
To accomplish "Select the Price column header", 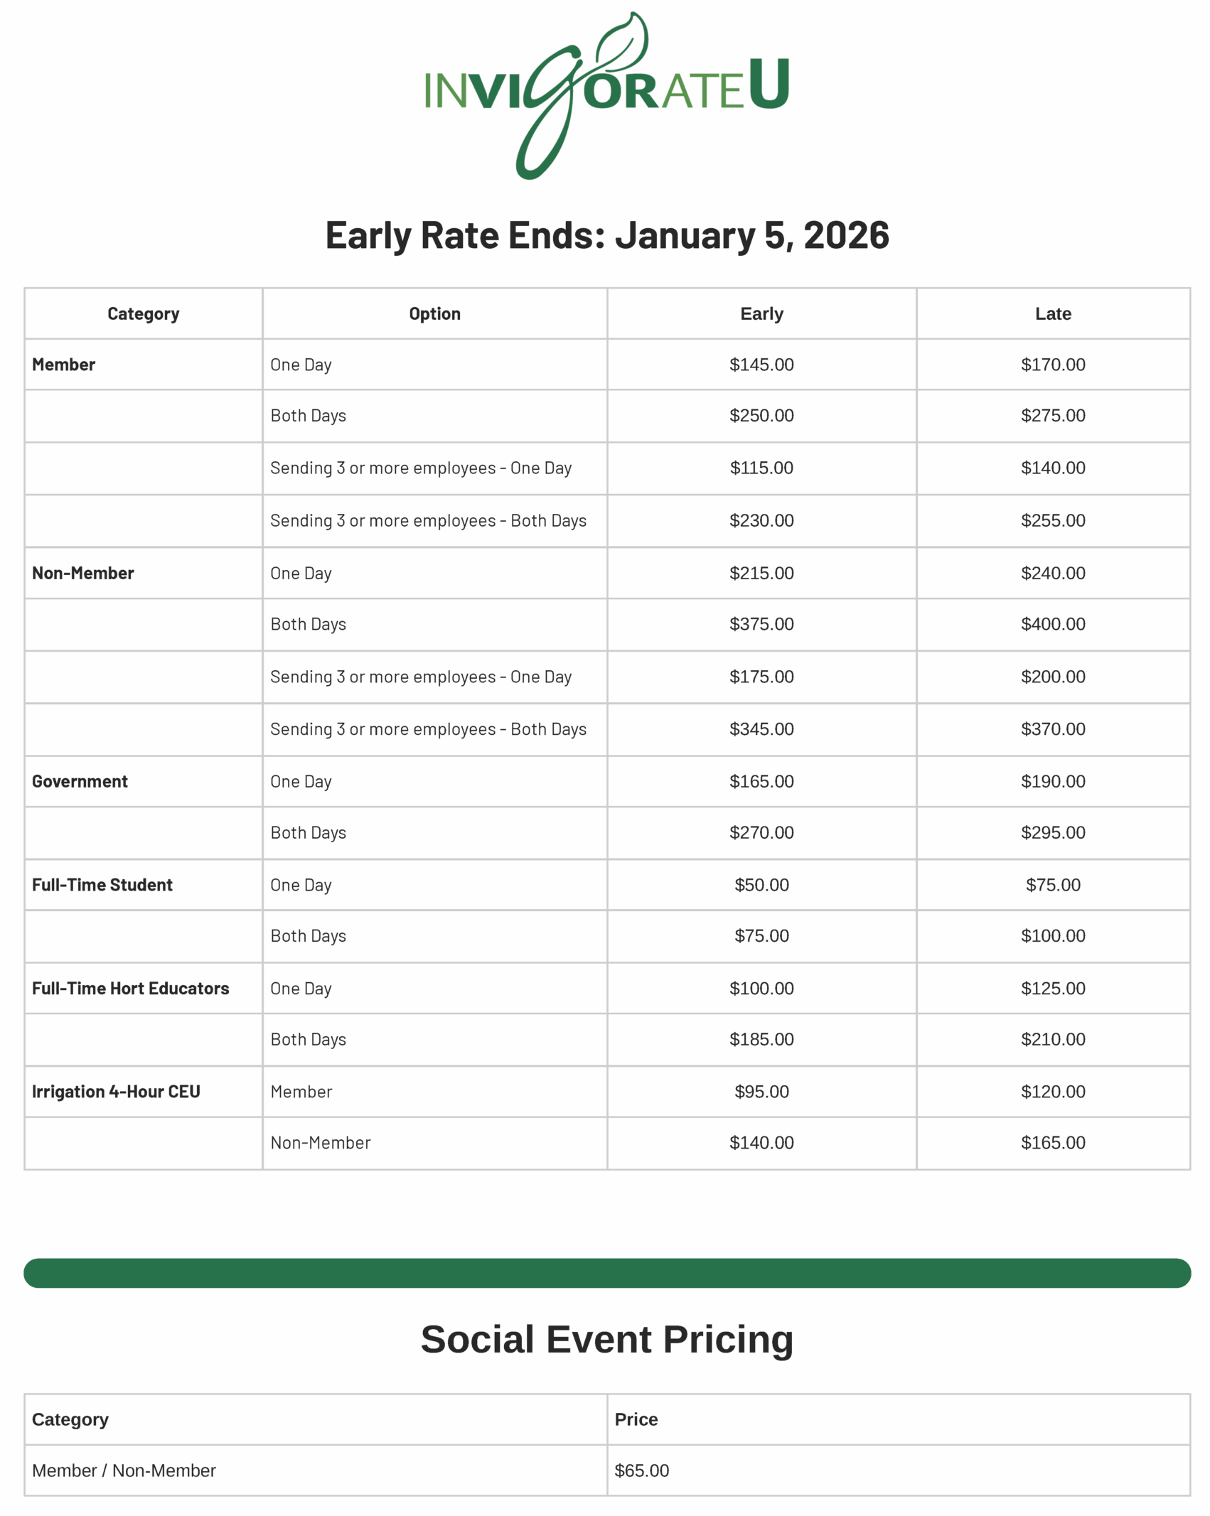I will [635, 1419].
